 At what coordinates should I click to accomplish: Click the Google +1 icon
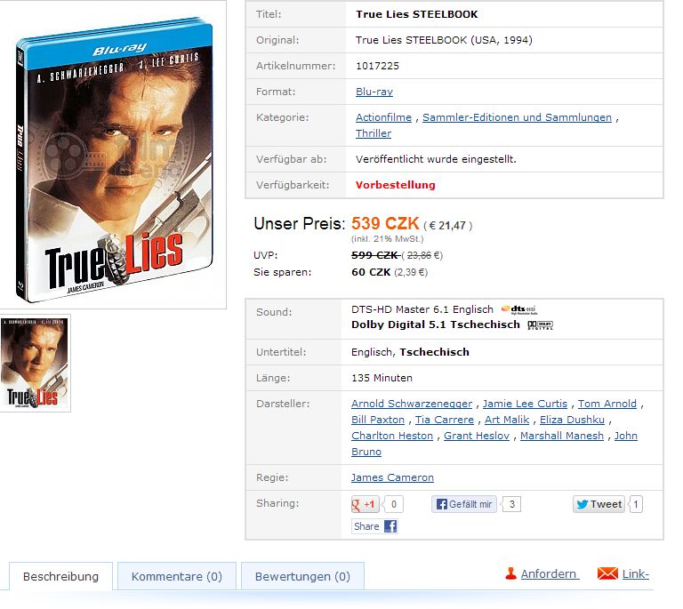[365, 504]
